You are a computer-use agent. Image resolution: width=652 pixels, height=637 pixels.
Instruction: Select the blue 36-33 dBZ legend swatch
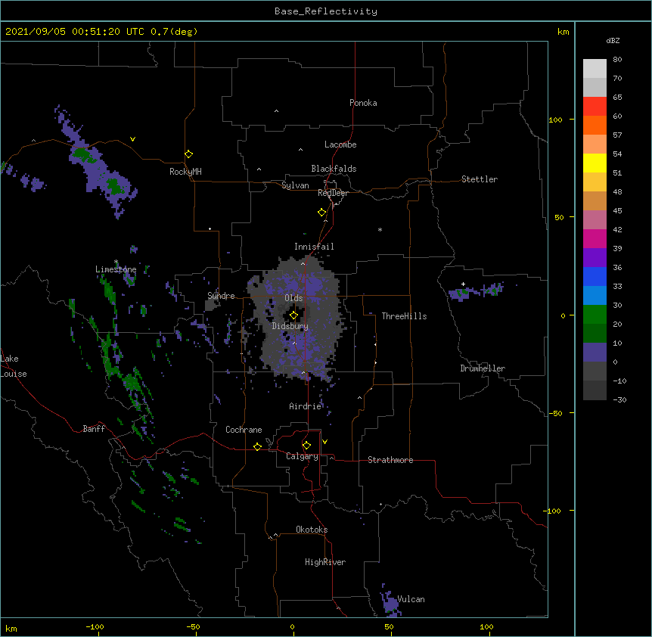(x=595, y=276)
